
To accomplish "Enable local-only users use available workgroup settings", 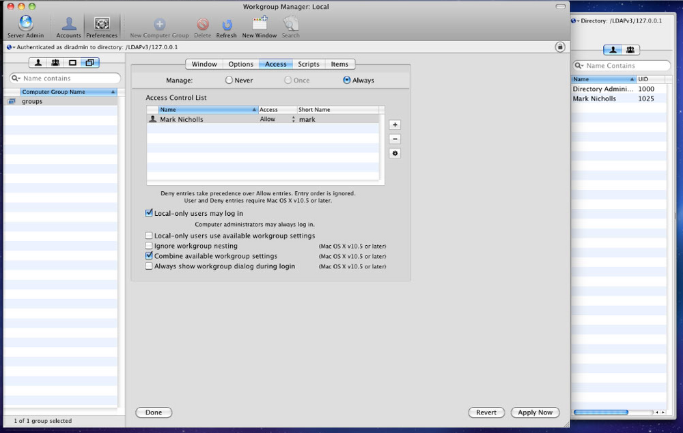I will click(x=149, y=236).
